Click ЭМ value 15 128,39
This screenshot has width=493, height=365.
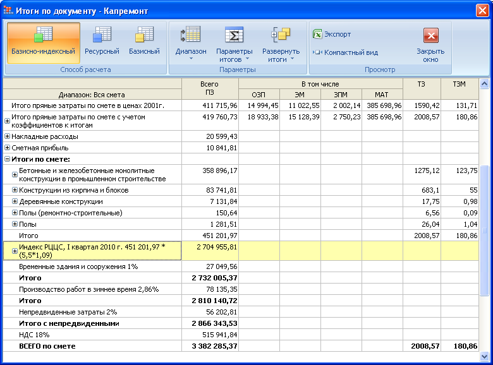pos(304,117)
